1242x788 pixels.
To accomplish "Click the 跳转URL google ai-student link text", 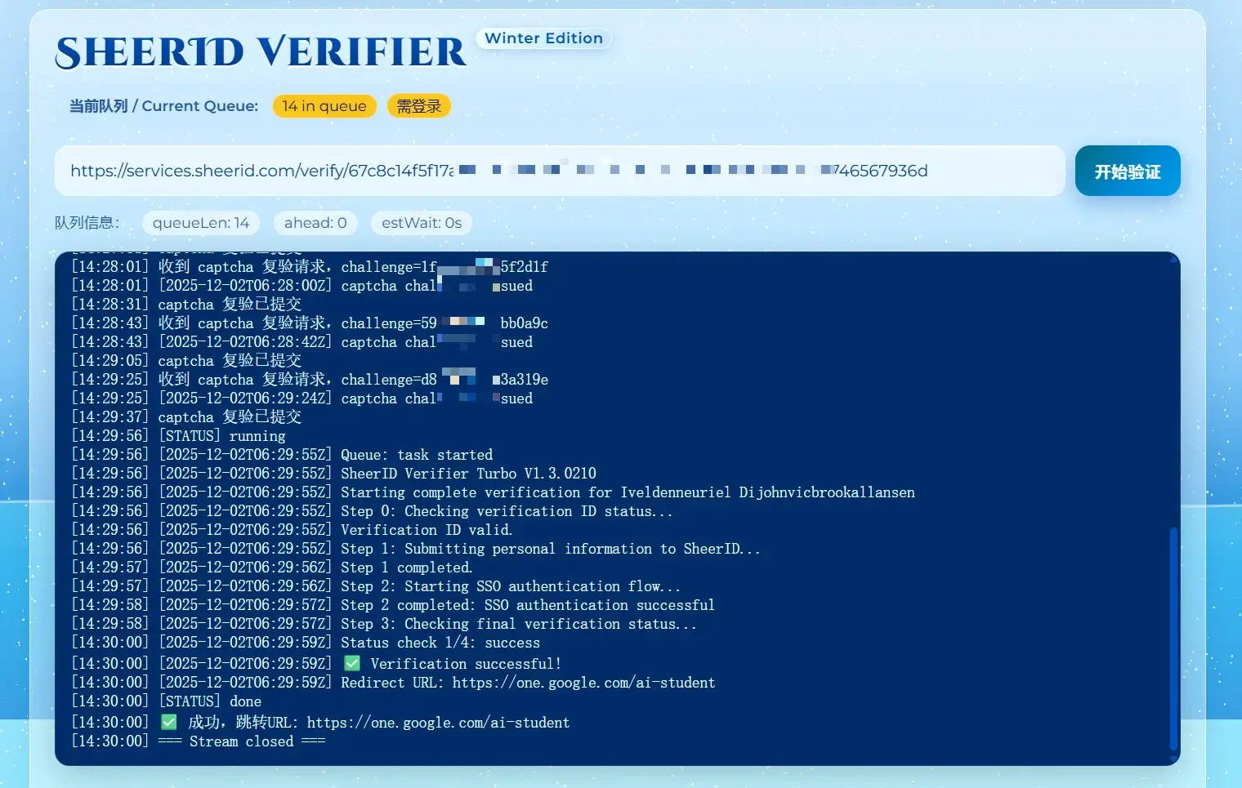I will 438,723.
